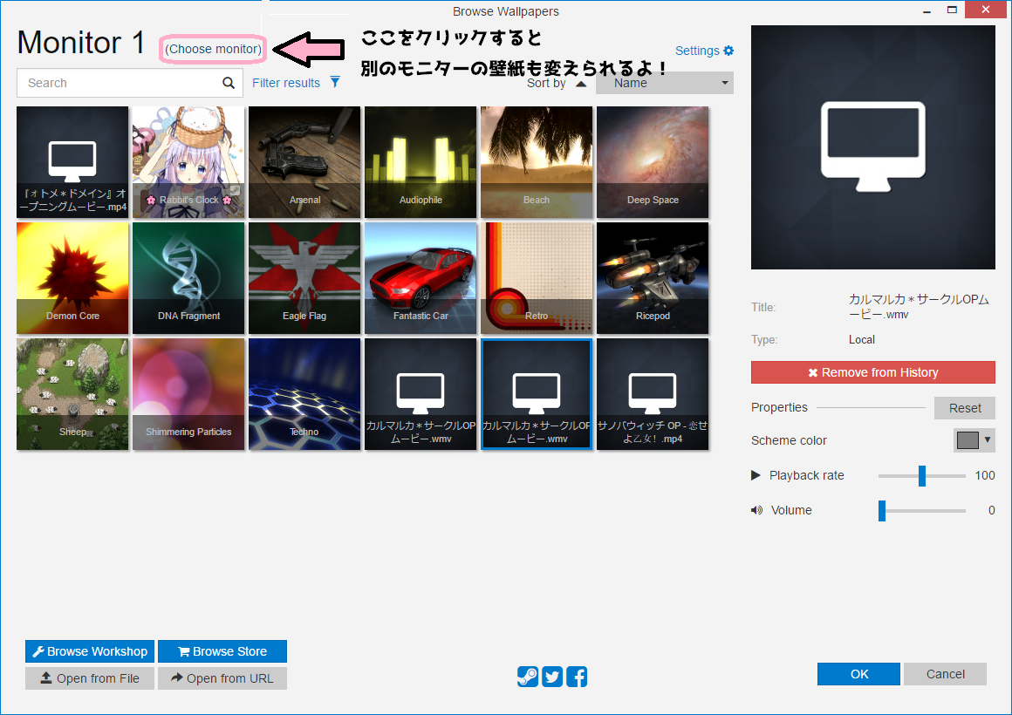Minimize the Browse Wallpapers window
Image resolution: width=1012 pixels, height=715 pixels.
coord(927,10)
